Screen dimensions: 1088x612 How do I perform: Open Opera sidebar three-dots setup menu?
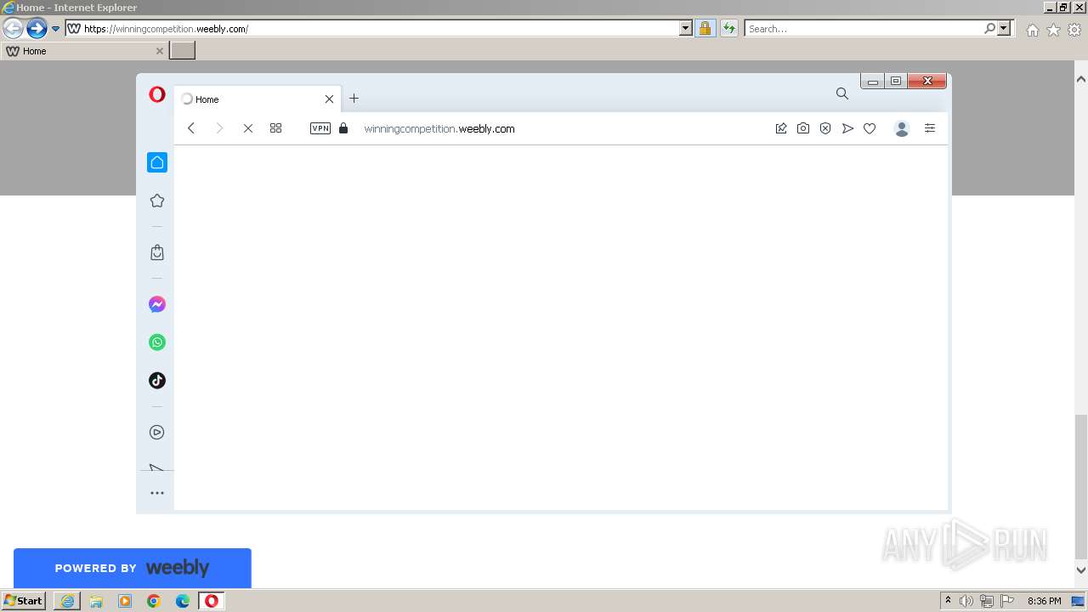tap(157, 493)
